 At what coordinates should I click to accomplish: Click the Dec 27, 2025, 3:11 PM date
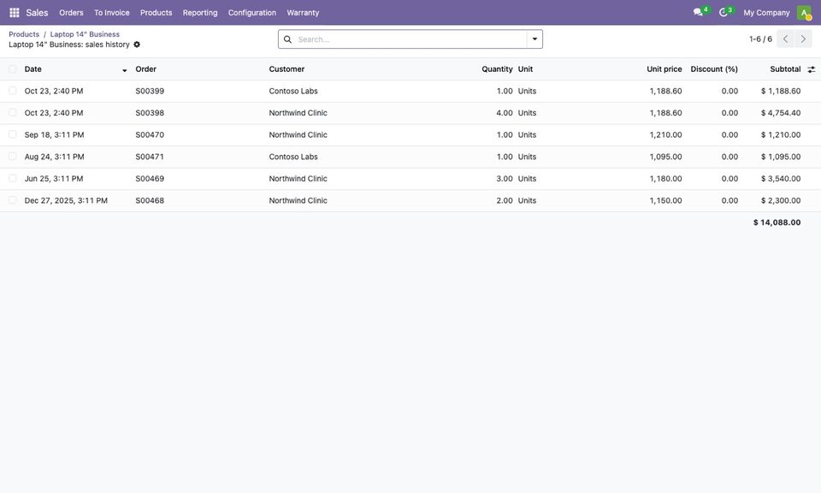pyautogui.click(x=66, y=200)
